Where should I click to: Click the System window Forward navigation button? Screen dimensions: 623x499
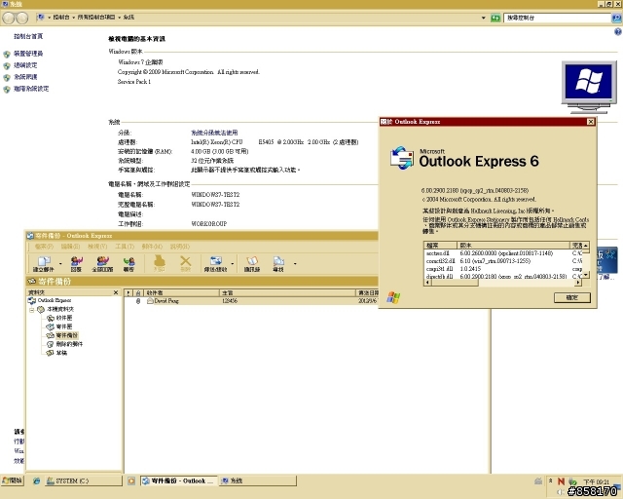22,18
